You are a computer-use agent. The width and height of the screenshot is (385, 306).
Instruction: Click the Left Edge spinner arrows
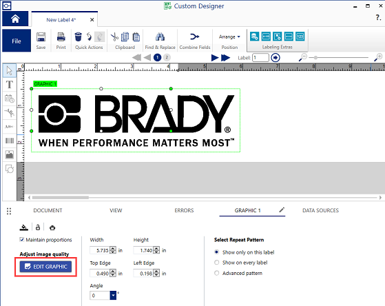pos(156,273)
